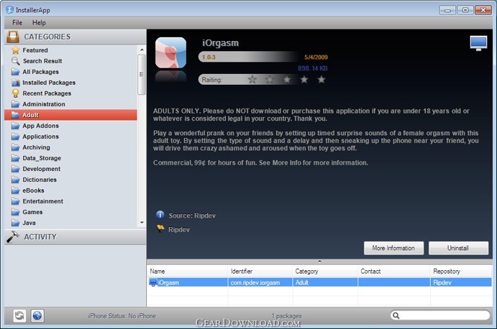Select the iOrgasm row in package table
This screenshot has height=329, width=497.
tap(319, 282)
